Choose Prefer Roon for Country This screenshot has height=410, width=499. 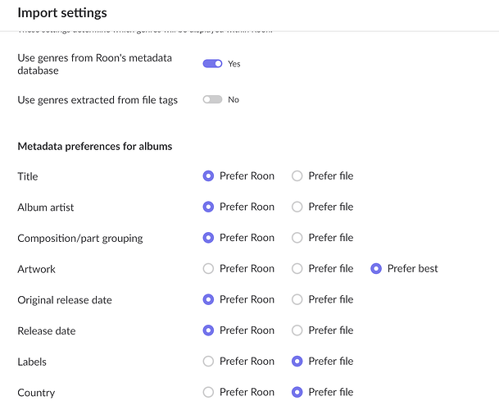208,392
